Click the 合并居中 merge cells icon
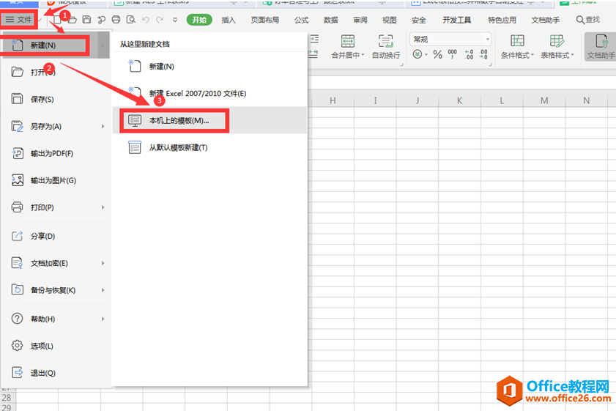 [347, 41]
